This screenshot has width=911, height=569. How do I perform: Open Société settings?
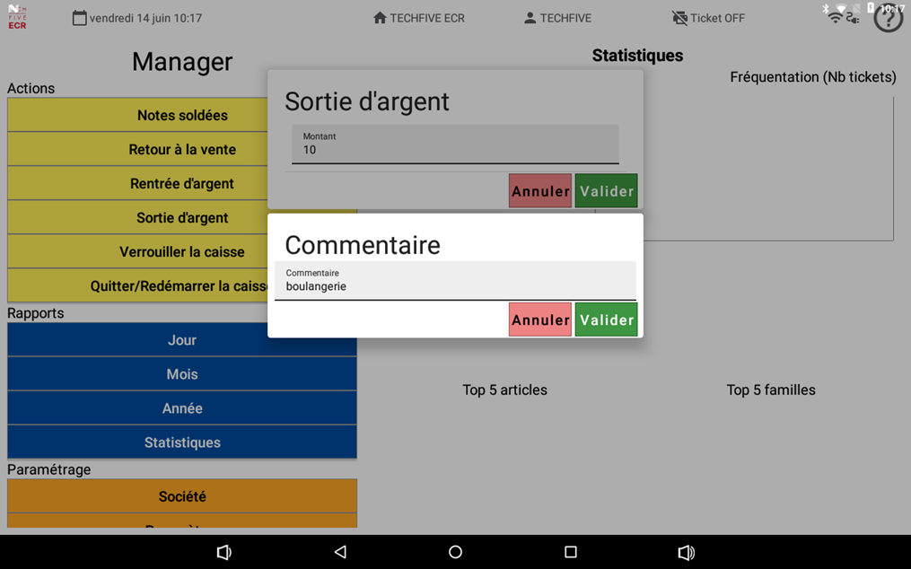[x=182, y=495]
